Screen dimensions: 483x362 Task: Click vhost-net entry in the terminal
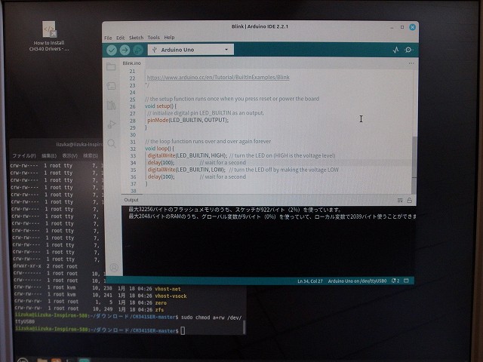(168, 289)
